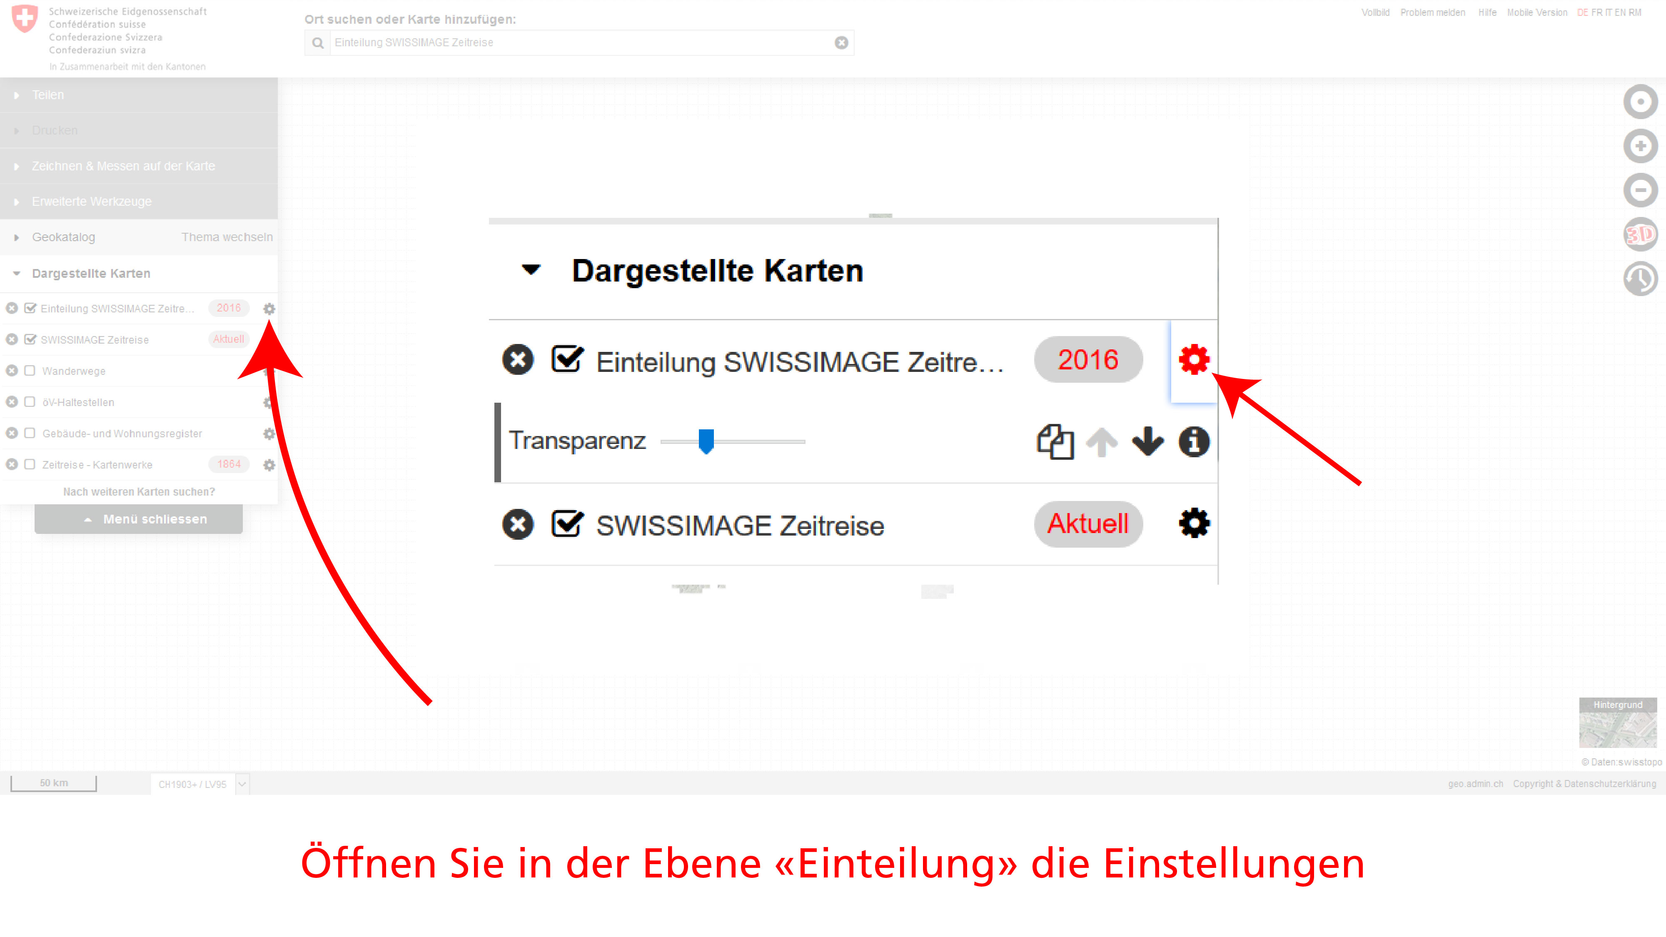Enable the Wanderwege layer checkbox
Screen dimensions: 1666x937
pyautogui.click(x=30, y=371)
